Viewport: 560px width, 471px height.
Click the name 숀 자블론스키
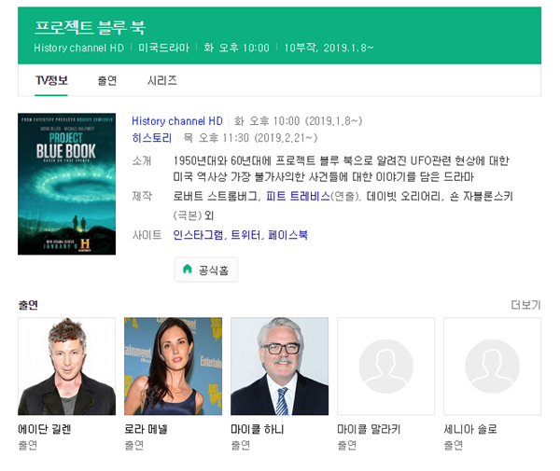pyautogui.click(x=481, y=196)
